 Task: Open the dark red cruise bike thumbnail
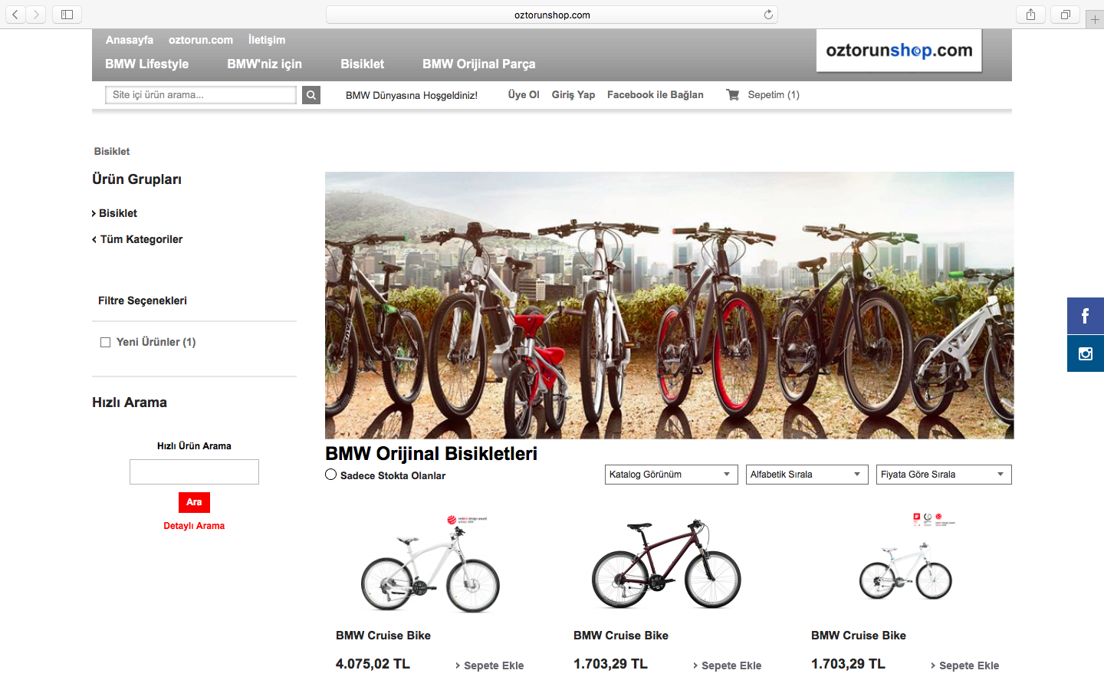(x=667, y=564)
